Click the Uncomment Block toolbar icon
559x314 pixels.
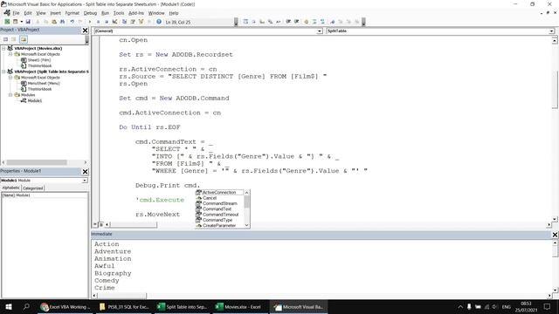(322, 22)
